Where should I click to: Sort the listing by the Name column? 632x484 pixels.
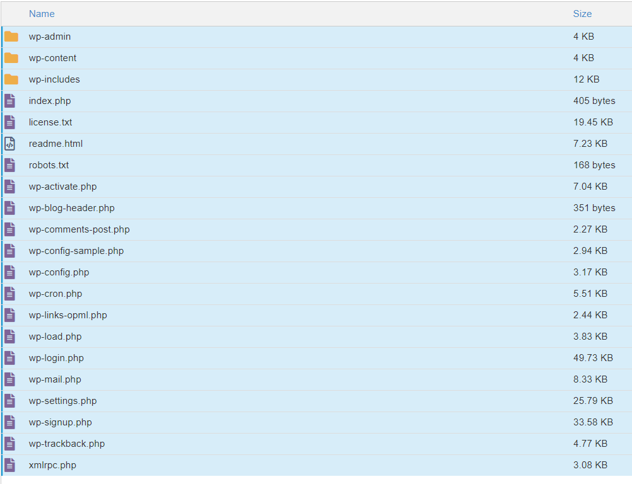tap(42, 13)
